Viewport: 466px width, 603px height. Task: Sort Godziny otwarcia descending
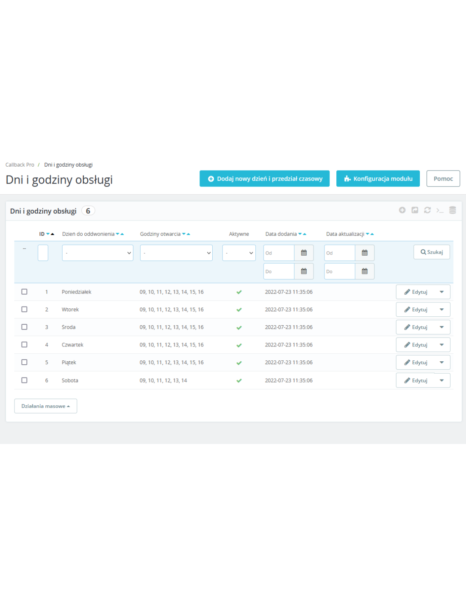(183, 234)
